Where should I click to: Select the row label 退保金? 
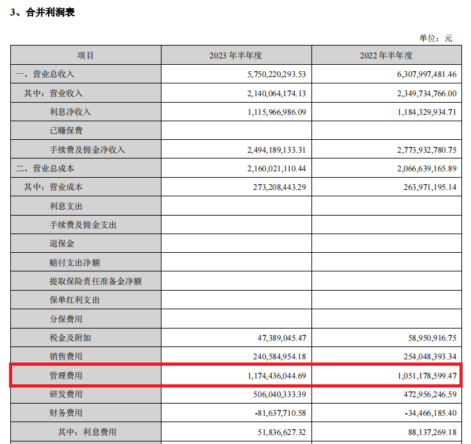(62, 243)
